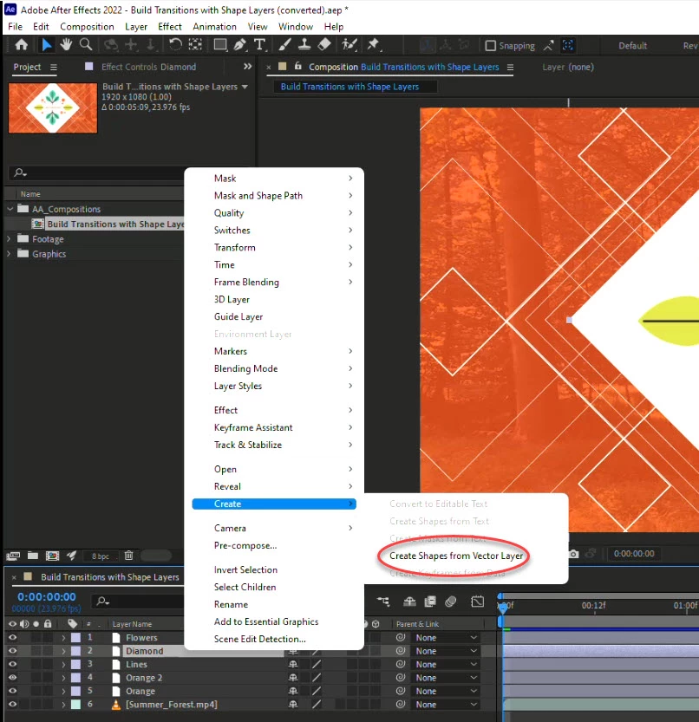Screen dimensions: 699x722
Task: Toggle the lock icon beside Composition tab
Action: pyautogui.click(x=298, y=66)
